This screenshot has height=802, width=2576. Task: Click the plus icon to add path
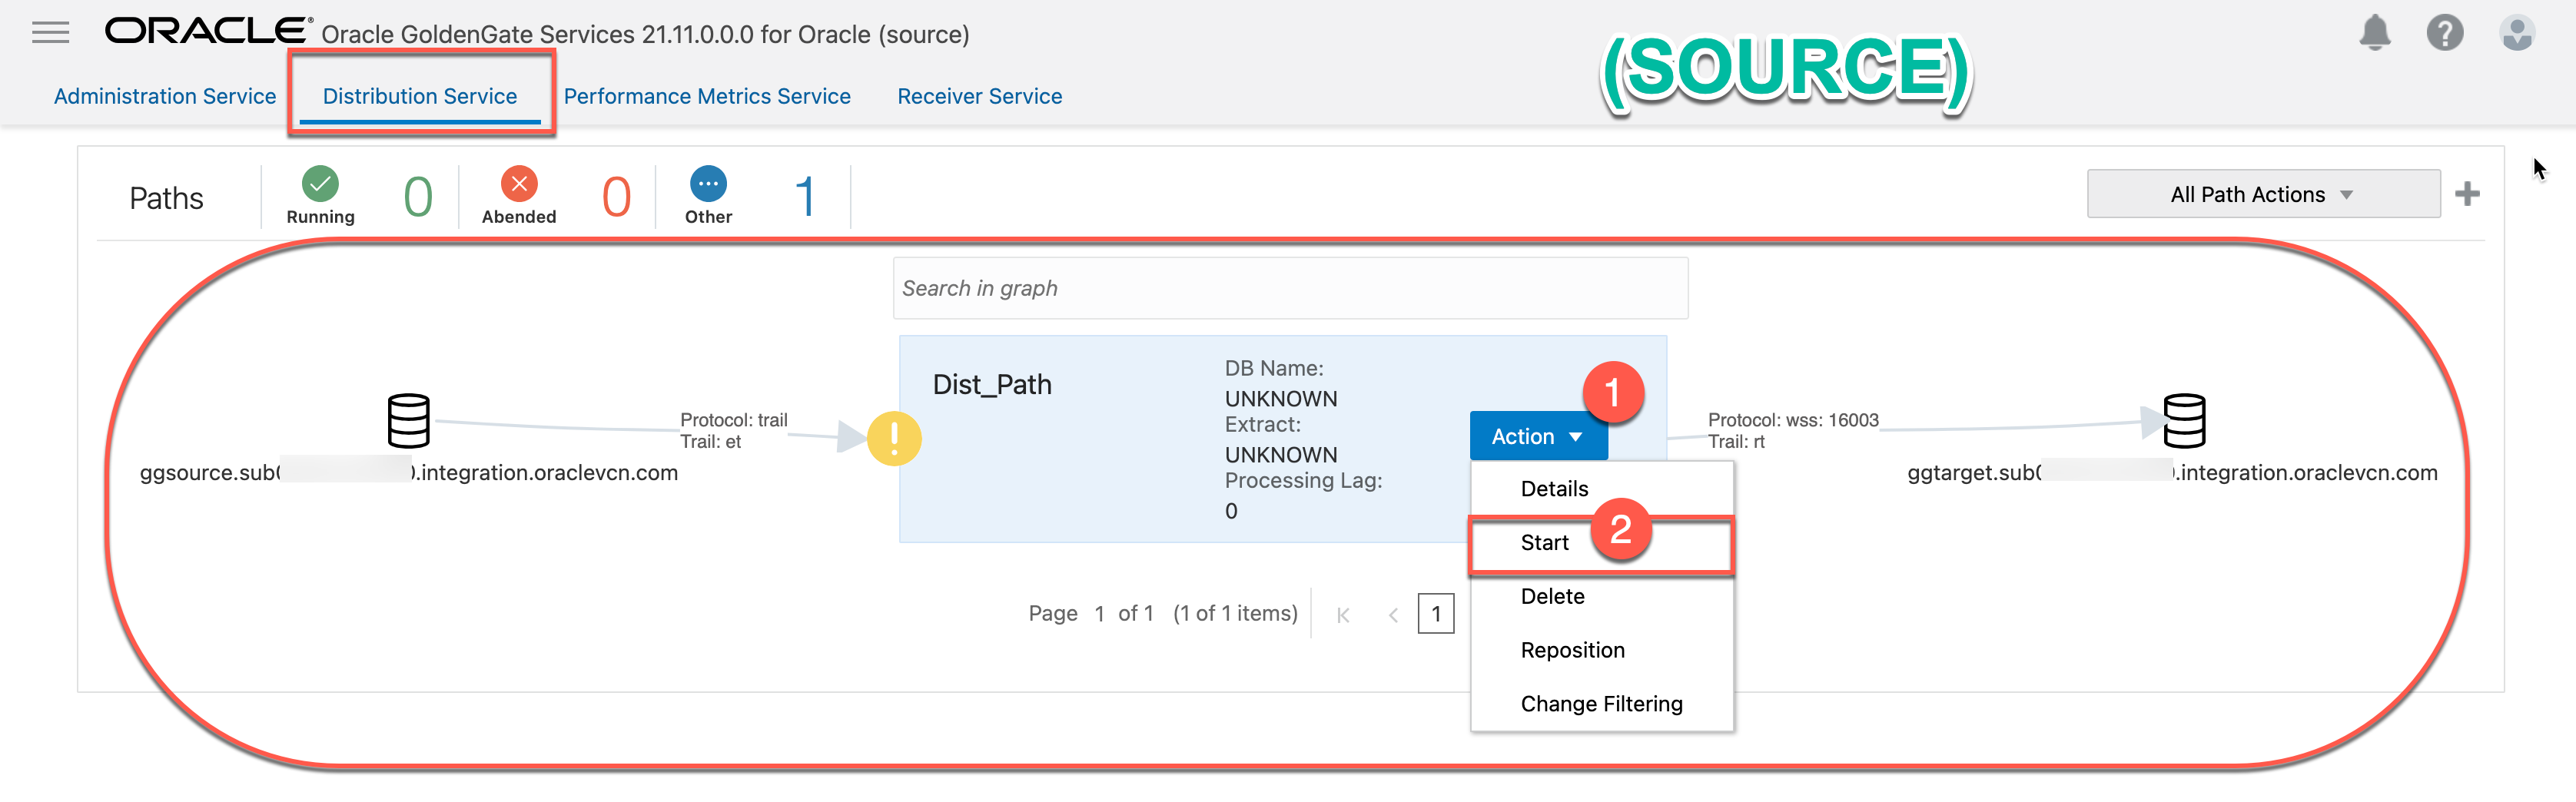(2467, 194)
